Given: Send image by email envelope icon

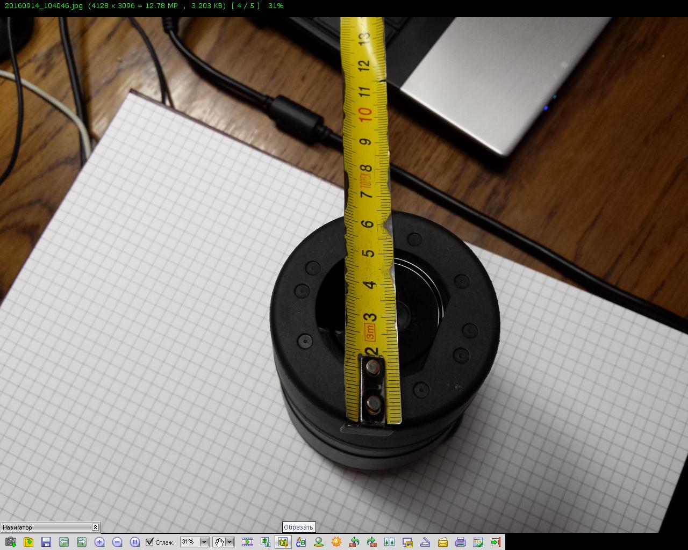Looking at the screenshot, I should coord(443,542).
